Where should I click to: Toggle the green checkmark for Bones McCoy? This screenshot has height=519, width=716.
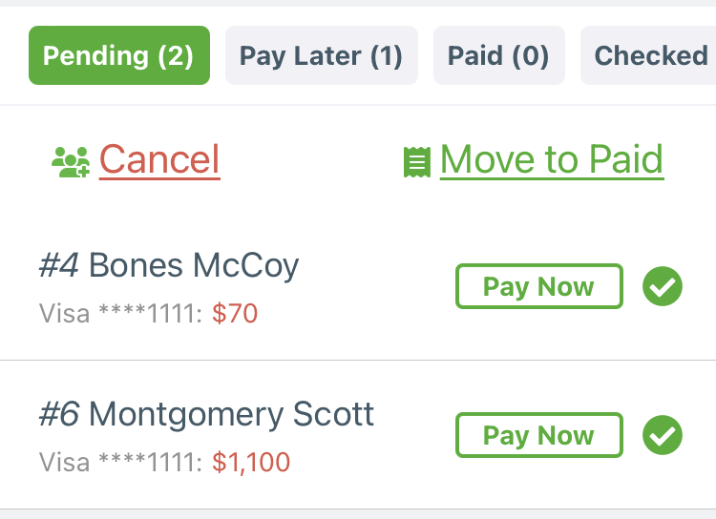663,286
